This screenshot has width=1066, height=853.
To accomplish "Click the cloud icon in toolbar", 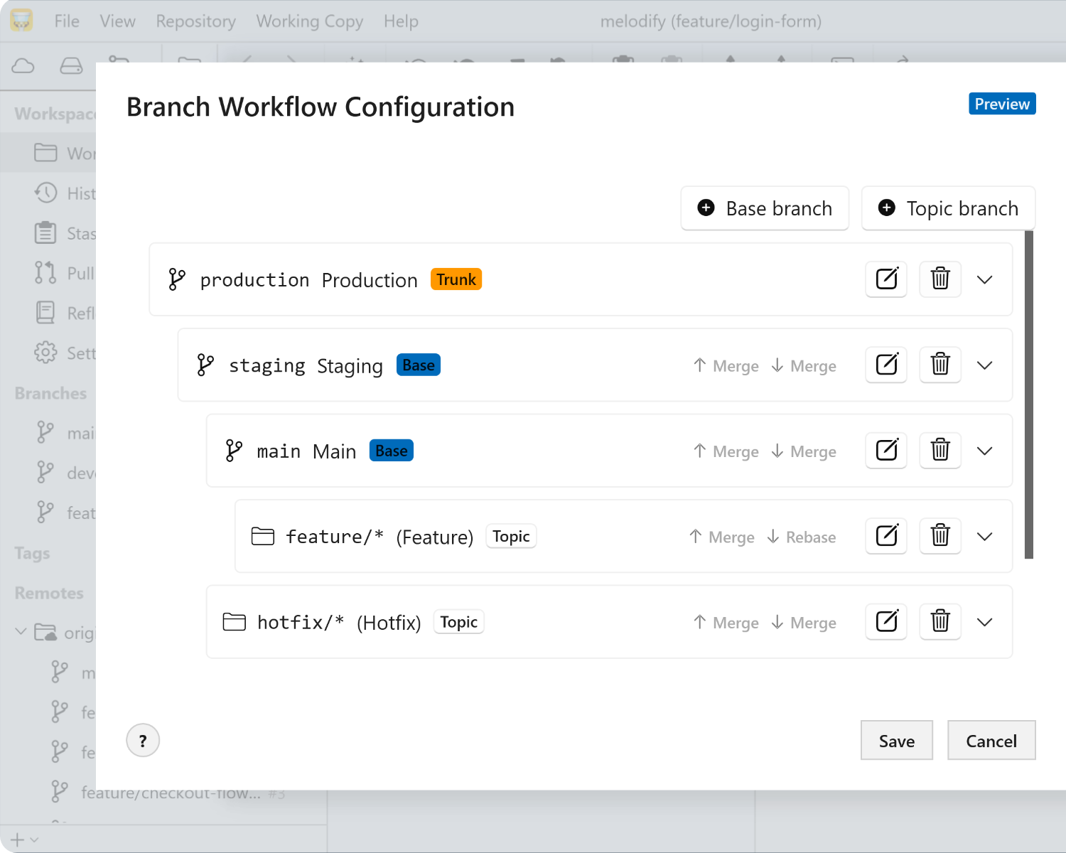I will tap(23, 66).
